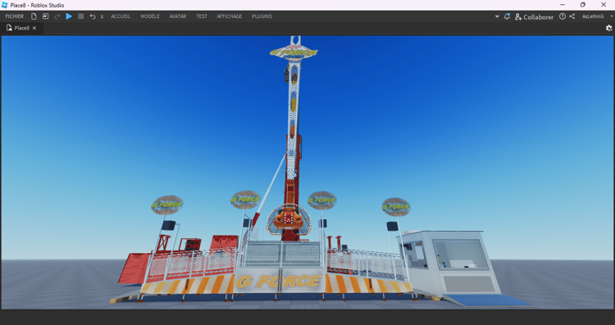Open notifications bell icon

507,16
